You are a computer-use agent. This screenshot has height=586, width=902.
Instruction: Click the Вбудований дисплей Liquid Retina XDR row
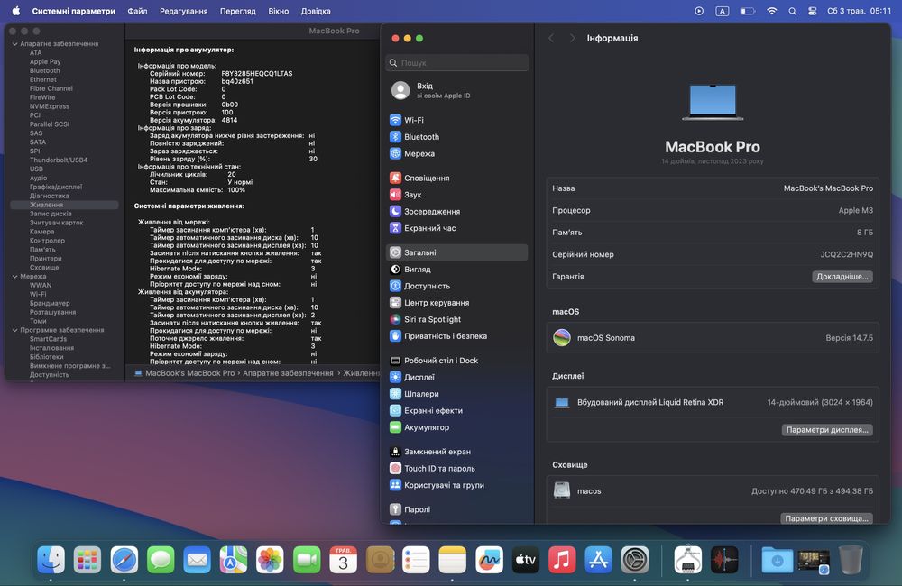pos(713,403)
